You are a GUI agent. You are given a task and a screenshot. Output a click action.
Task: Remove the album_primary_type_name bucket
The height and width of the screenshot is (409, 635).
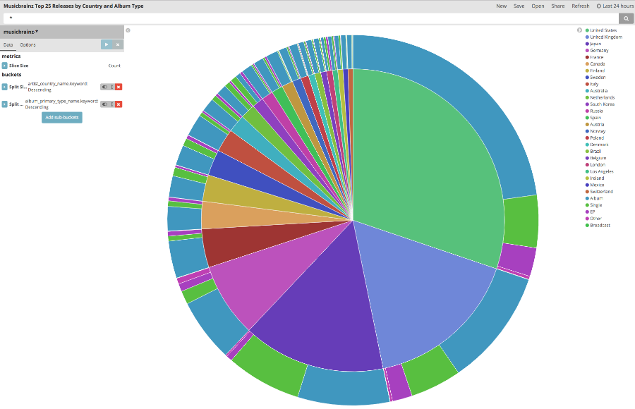point(119,104)
